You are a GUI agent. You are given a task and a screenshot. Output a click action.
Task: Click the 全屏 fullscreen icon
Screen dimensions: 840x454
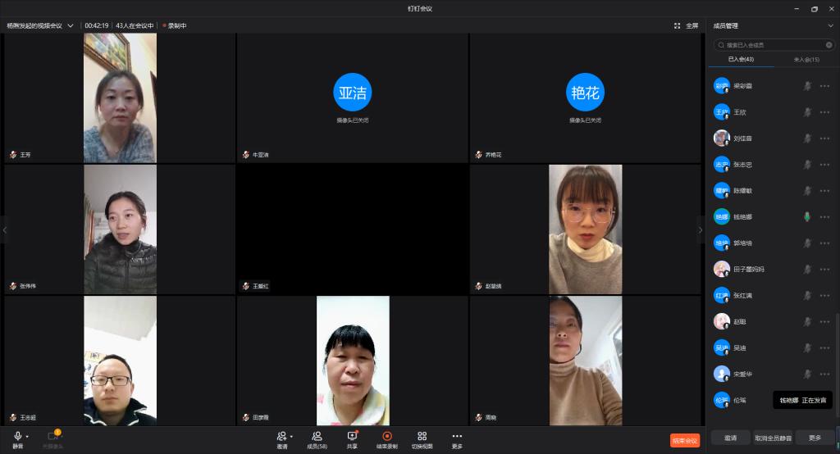pyautogui.click(x=677, y=25)
